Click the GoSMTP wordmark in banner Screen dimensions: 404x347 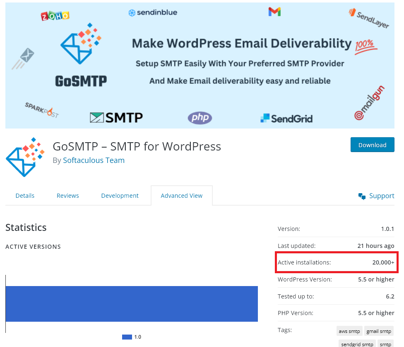click(x=81, y=81)
